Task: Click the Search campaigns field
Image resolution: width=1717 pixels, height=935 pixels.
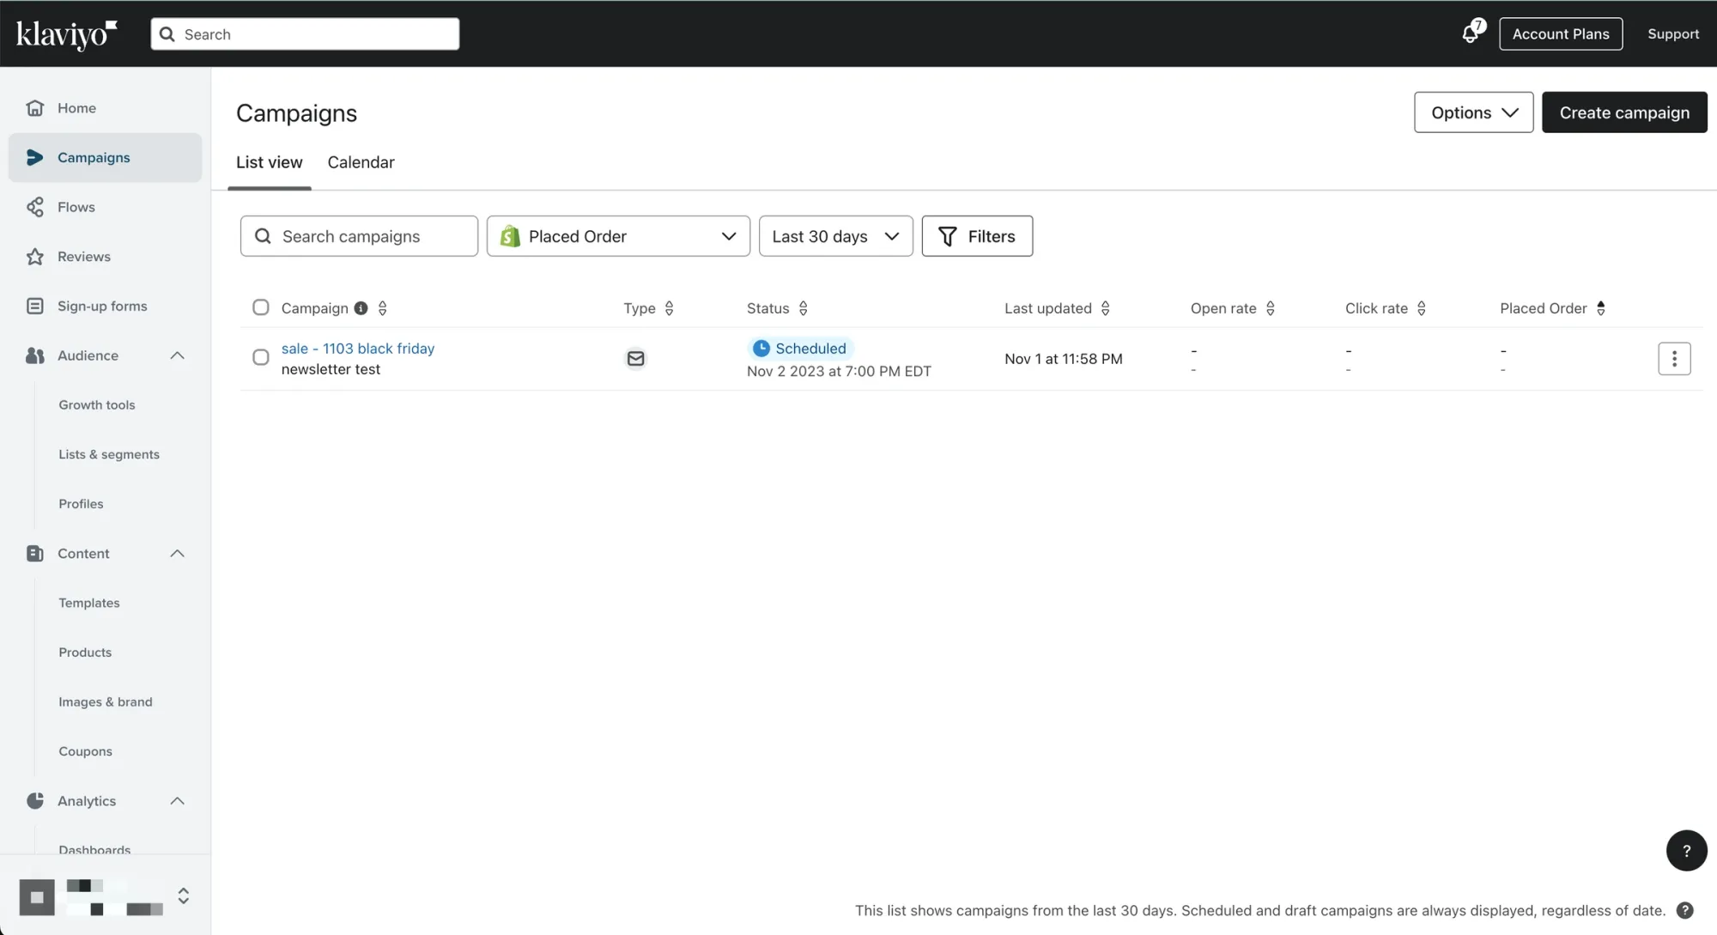Action: click(x=359, y=236)
